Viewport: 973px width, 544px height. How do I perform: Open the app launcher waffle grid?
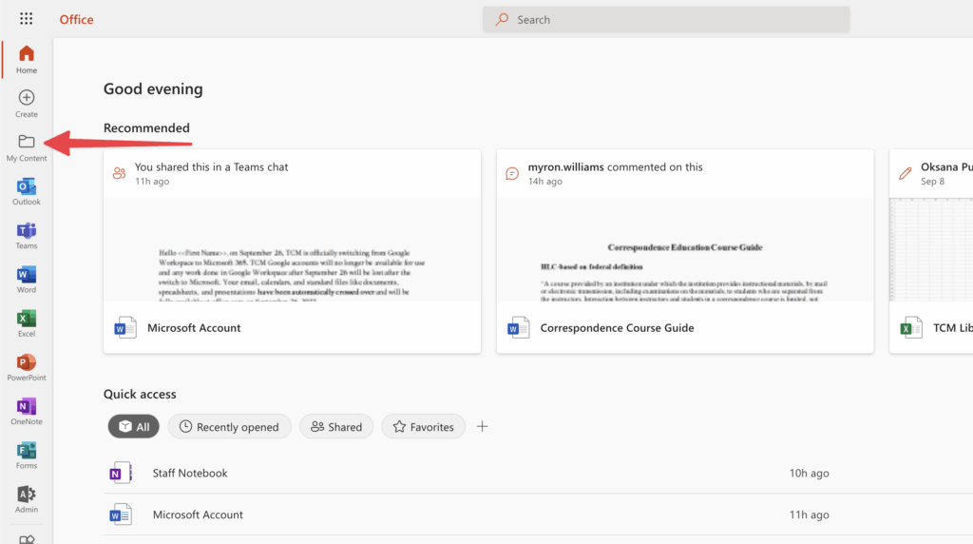click(26, 19)
